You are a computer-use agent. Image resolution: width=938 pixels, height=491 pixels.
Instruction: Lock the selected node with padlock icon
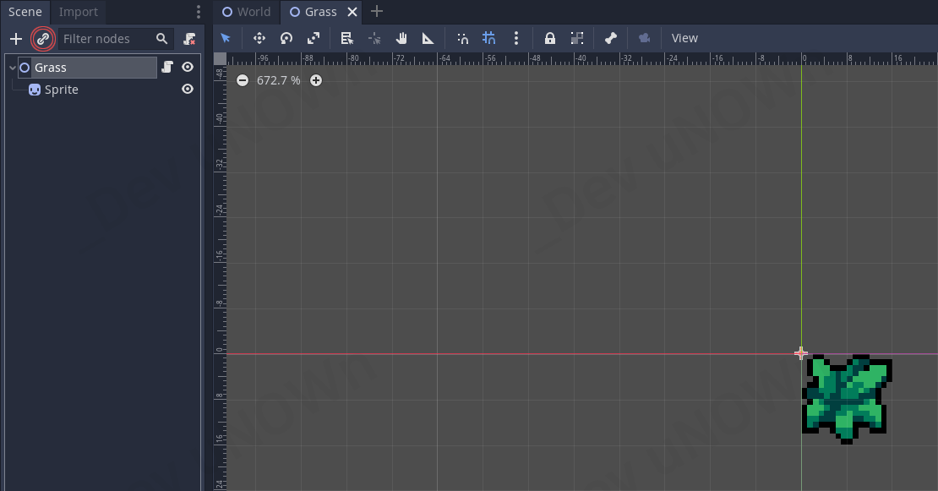tap(550, 38)
